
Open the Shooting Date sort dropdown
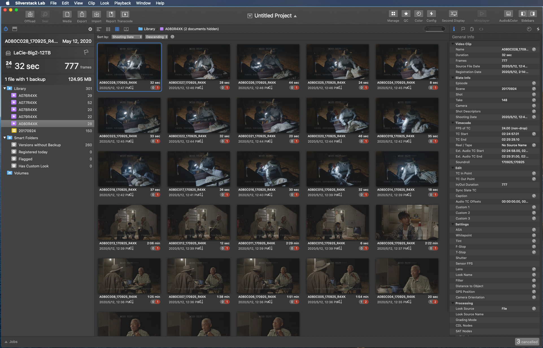tap(127, 37)
